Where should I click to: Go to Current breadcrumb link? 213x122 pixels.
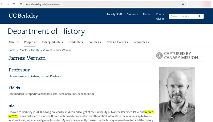pyautogui.click(x=47, y=50)
